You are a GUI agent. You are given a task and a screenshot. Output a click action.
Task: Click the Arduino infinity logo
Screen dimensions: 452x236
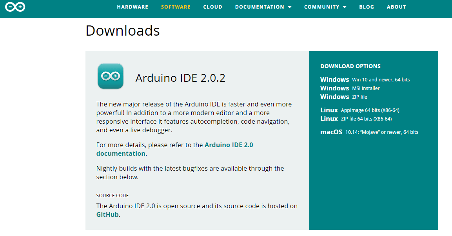[15, 7]
